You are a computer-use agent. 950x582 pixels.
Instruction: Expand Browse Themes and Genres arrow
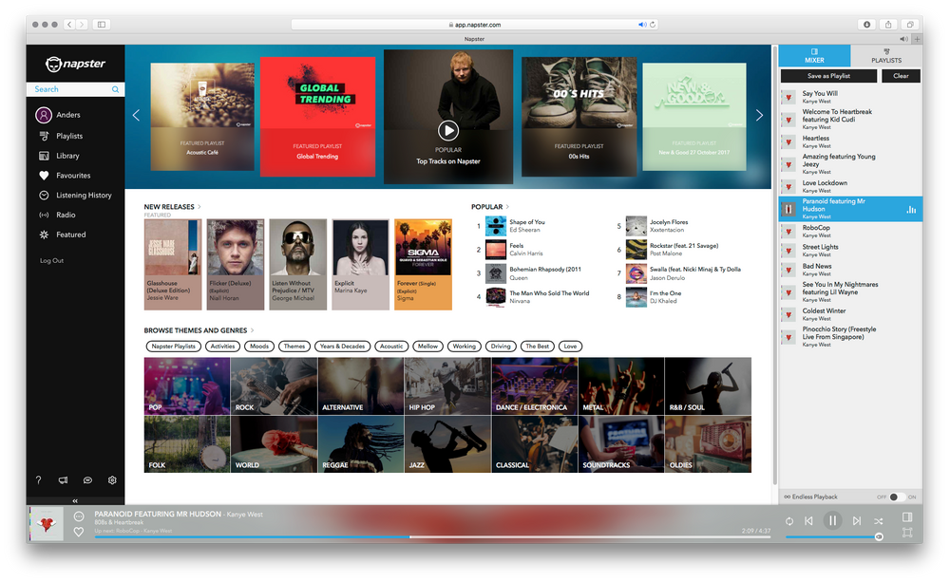[252, 330]
